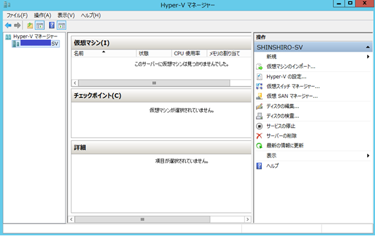The width and height of the screenshot is (375, 240).
Task: Click the 操作 pane title
Action: (x=261, y=37)
